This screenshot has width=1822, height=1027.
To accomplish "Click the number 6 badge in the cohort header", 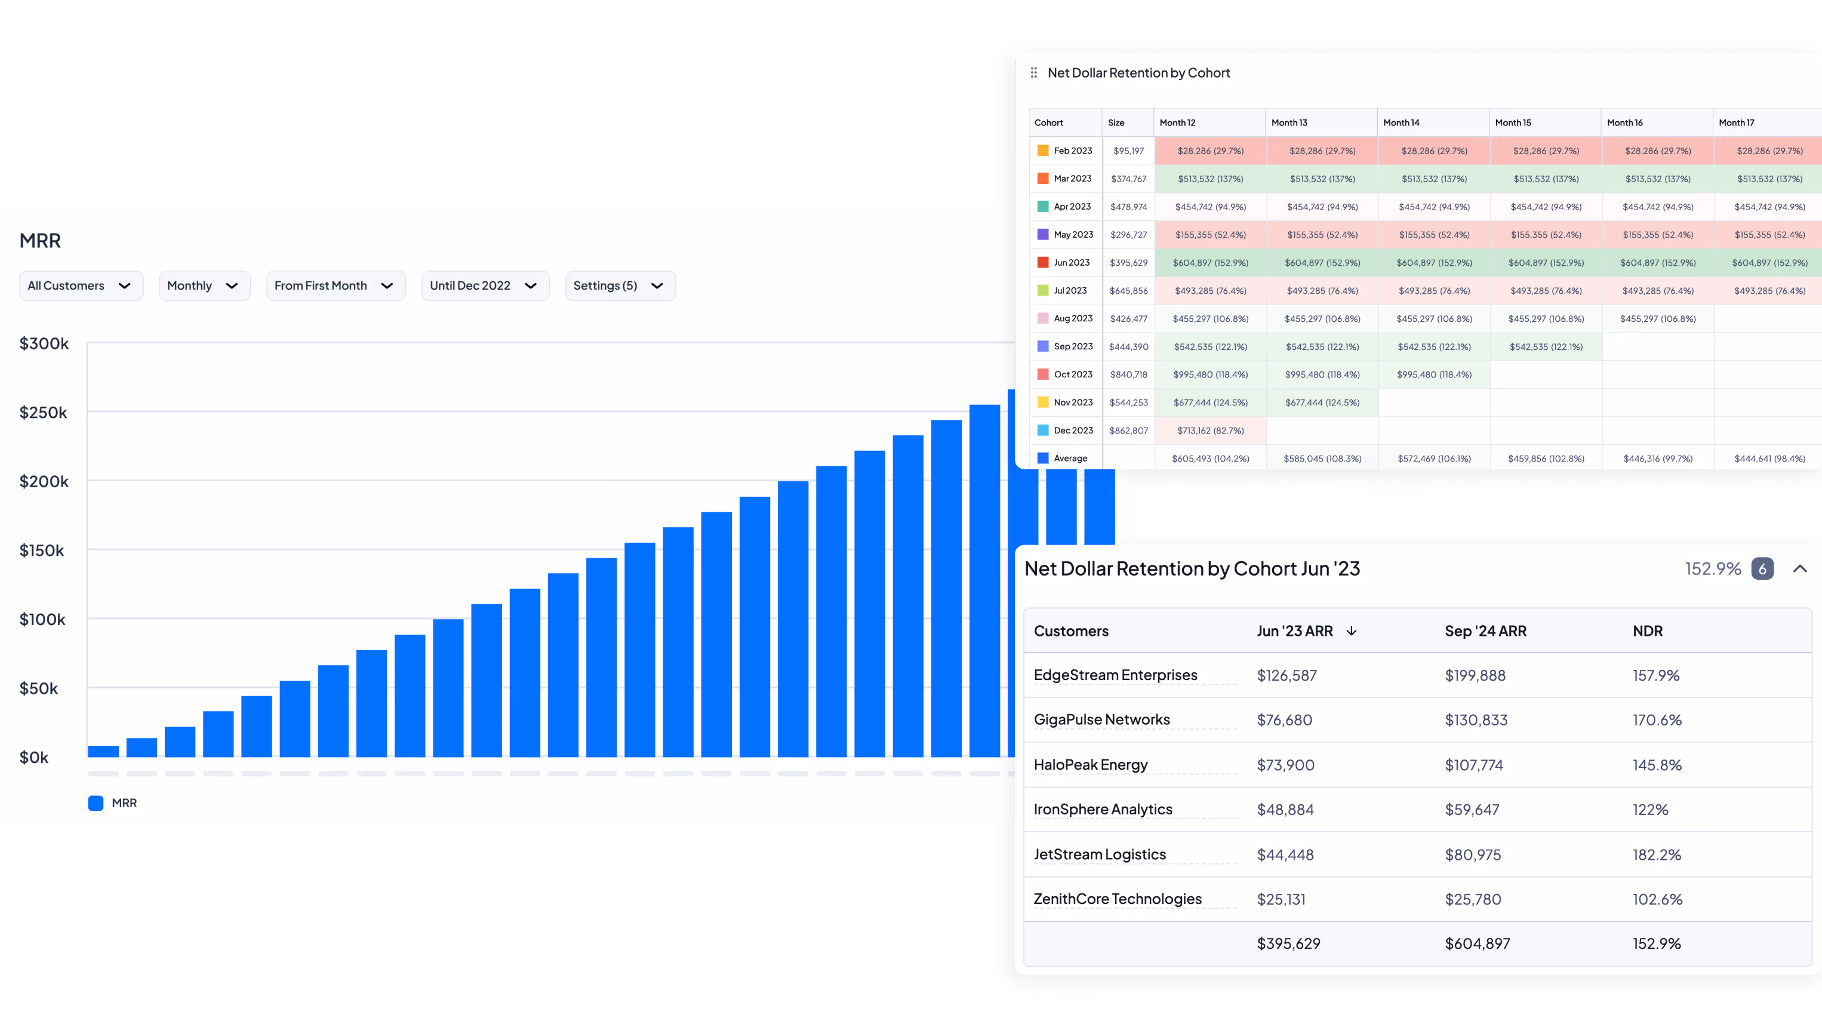I will (x=1762, y=568).
